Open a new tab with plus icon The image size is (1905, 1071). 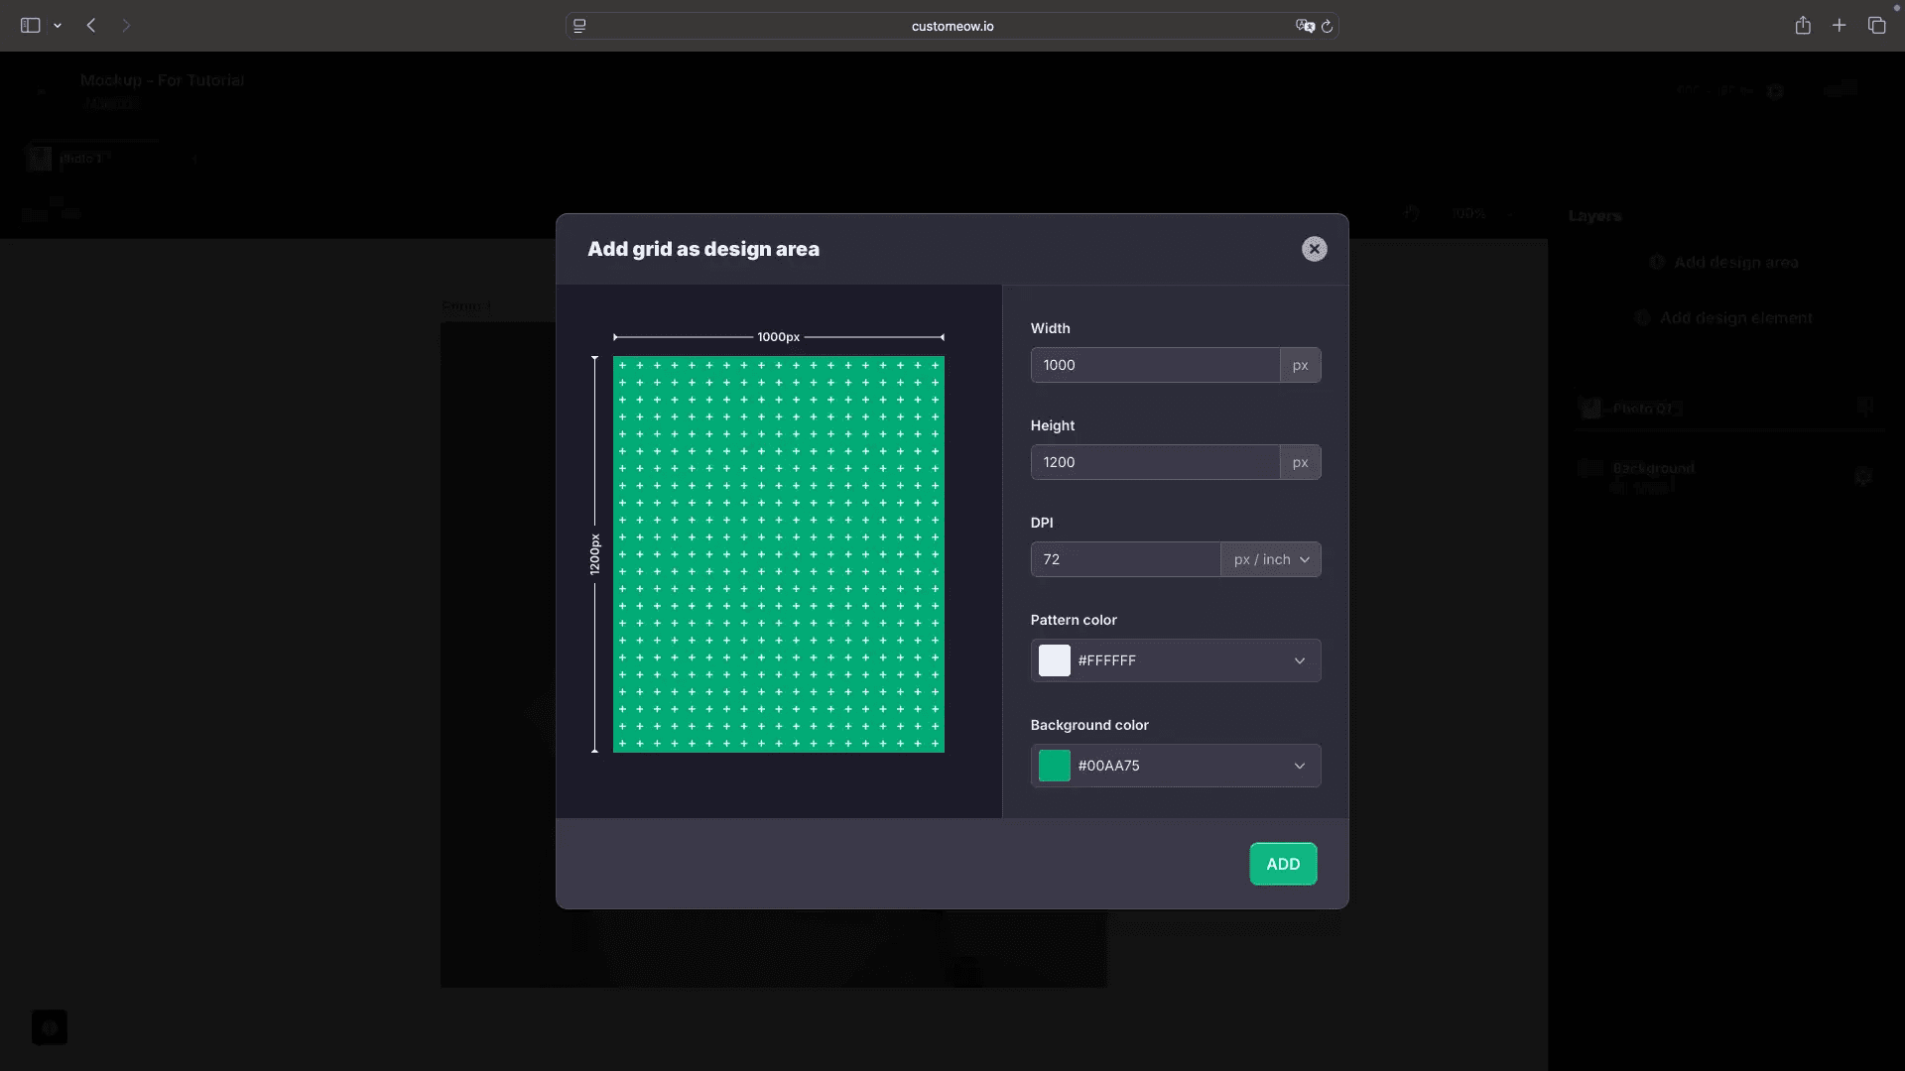(x=1839, y=26)
